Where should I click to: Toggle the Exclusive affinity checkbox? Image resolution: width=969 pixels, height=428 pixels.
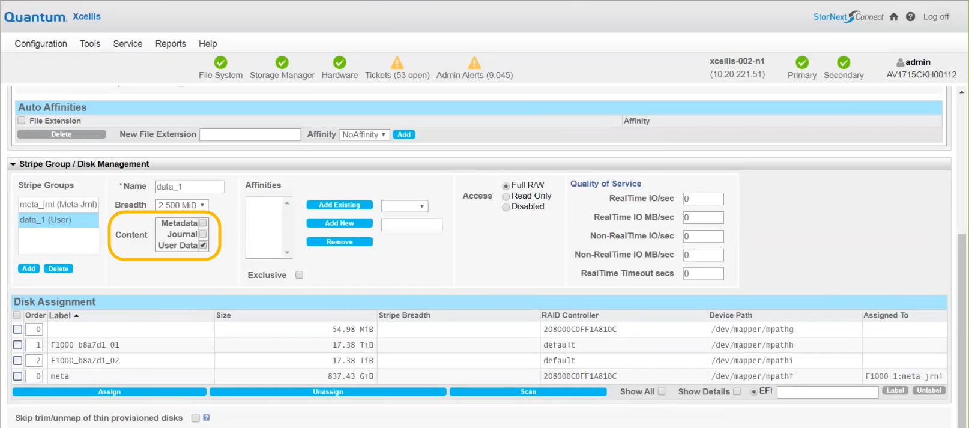click(x=299, y=275)
